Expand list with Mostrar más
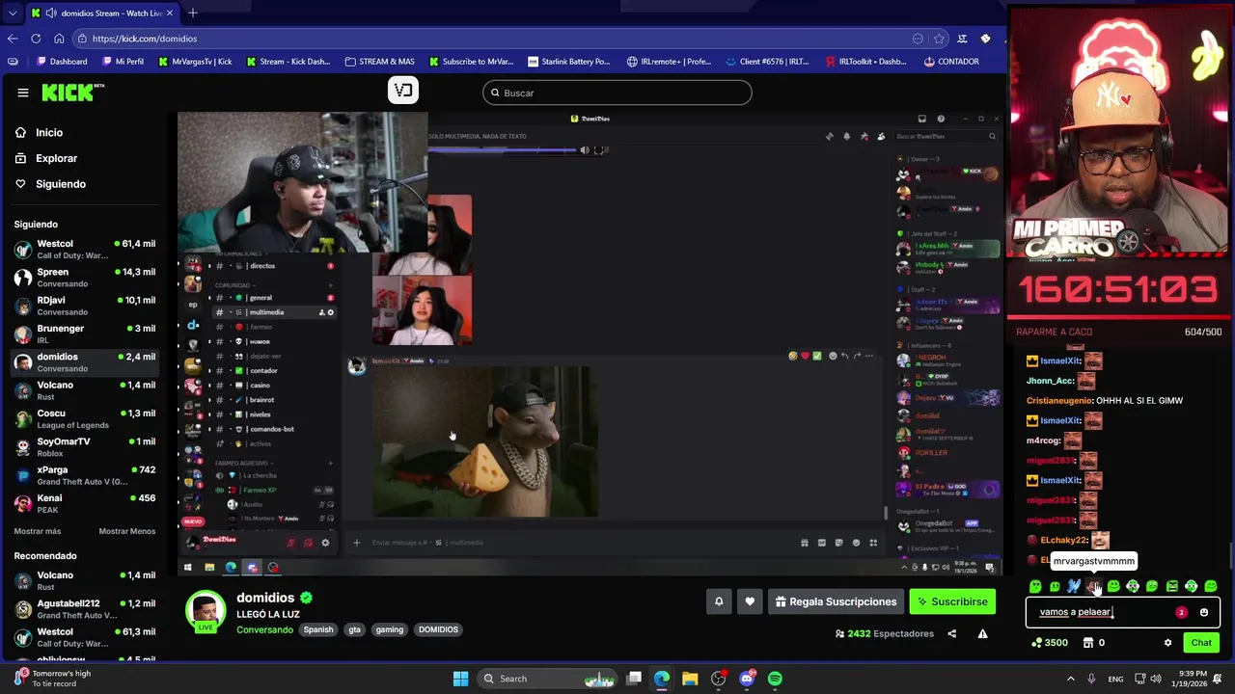Image resolution: width=1235 pixels, height=694 pixels. pyautogui.click(x=38, y=531)
